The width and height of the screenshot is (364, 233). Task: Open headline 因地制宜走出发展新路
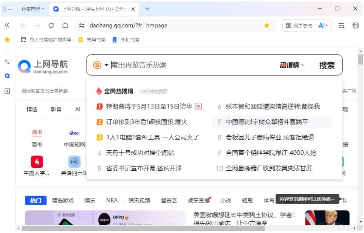click(x=45, y=91)
